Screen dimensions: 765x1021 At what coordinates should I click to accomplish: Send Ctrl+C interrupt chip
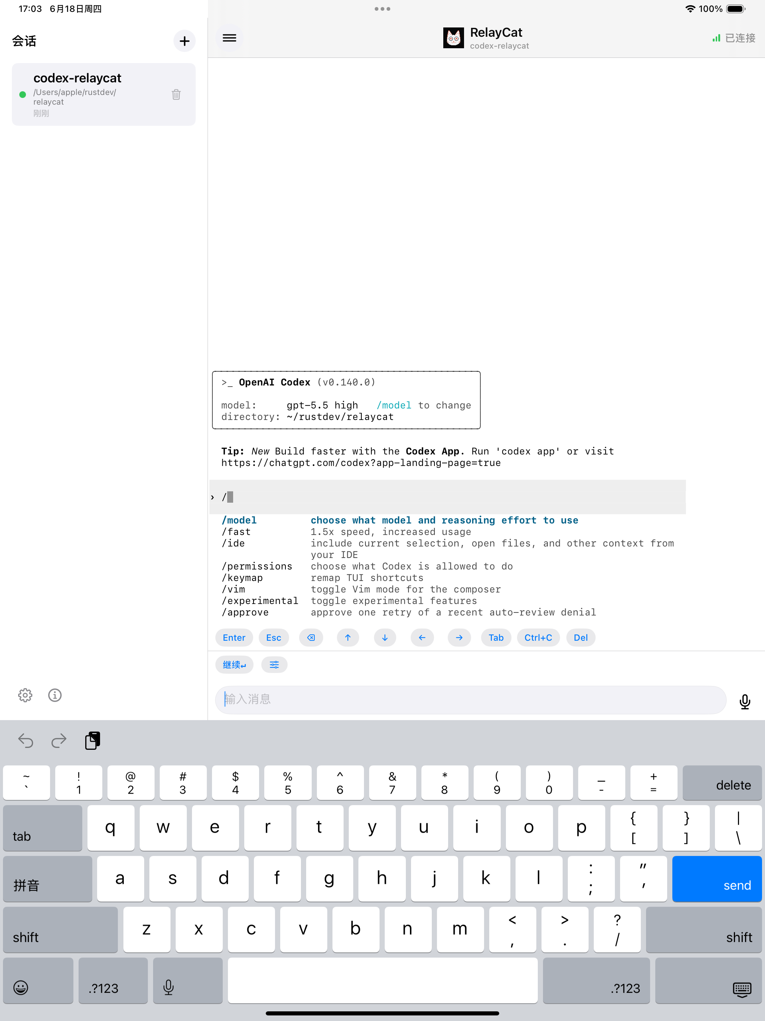pyautogui.click(x=538, y=637)
